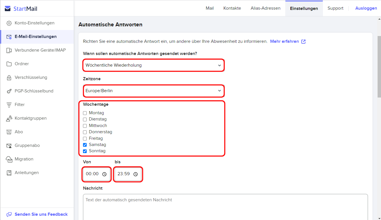Click the Anleitungen book icon
Screen dimensions: 381x220
click(9, 173)
